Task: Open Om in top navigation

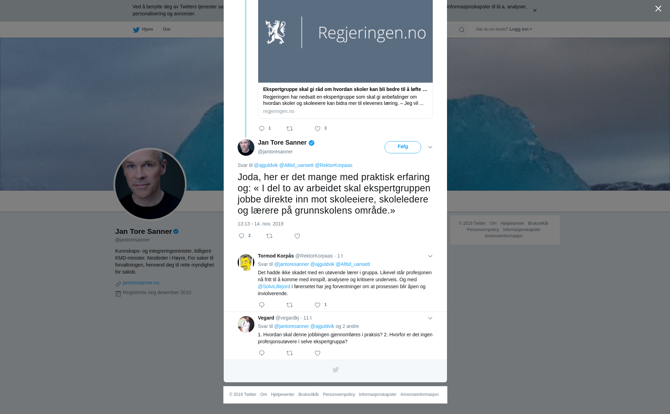Action: tap(166, 29)
